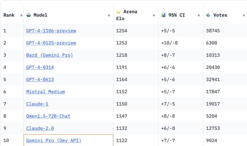Sort by Votes column arrow
Image resolution: width=247 pixels, height=146 pixels.
click(244, 15)
